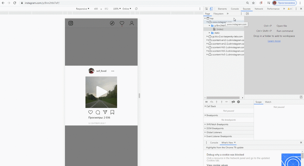Close the bottom drawer panel
This screenshot has height=166, width=304.
coord(301,143)
